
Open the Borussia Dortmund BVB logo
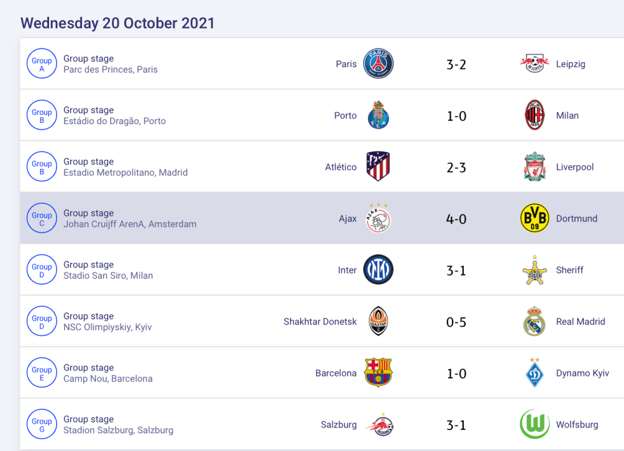(535, 218)
